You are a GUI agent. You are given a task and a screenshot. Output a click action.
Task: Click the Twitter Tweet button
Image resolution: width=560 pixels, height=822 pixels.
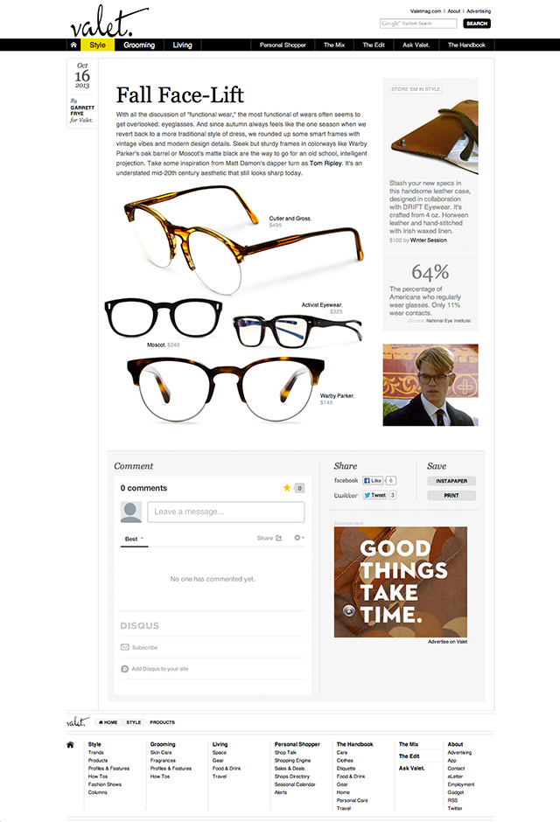[x=374, y=495]
